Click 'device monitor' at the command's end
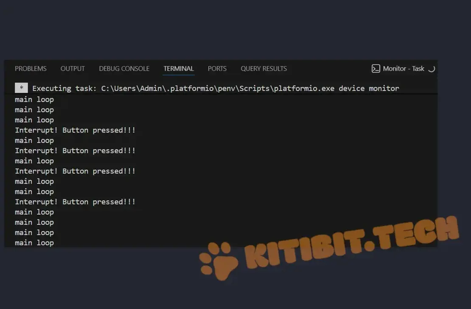 click(369, 88)
